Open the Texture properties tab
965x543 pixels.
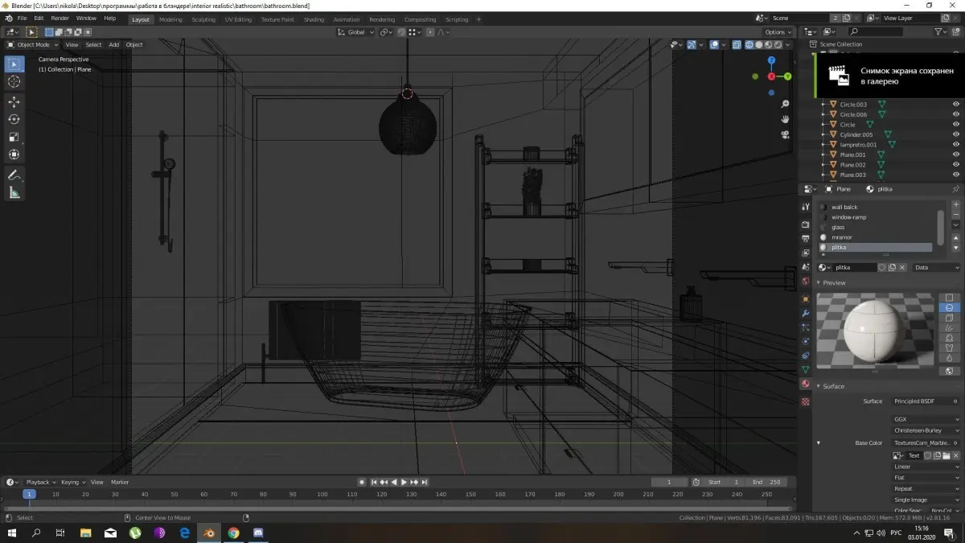coord(806,401)
